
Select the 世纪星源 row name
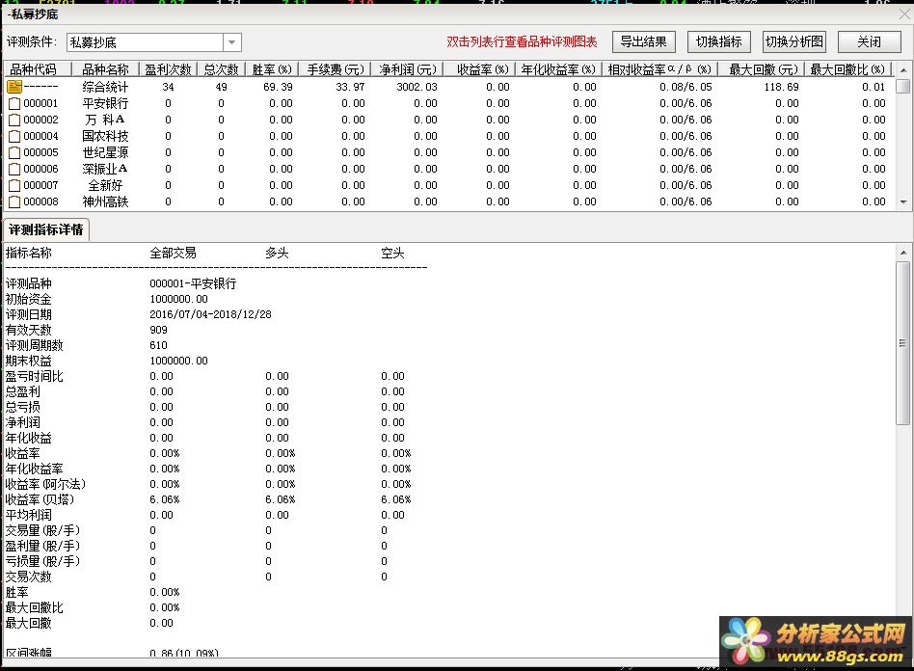[105, 152]
